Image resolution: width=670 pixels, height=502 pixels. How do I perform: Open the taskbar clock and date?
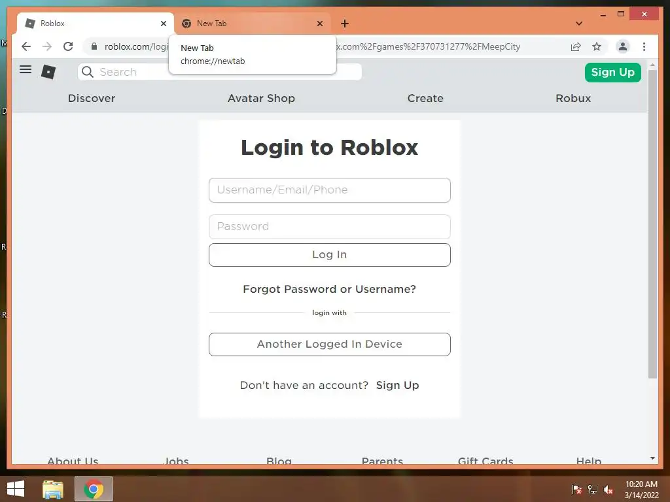(641, 489)
